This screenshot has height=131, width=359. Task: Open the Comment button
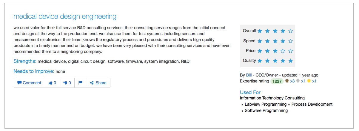pyautogui.click(x=29, y=83)
